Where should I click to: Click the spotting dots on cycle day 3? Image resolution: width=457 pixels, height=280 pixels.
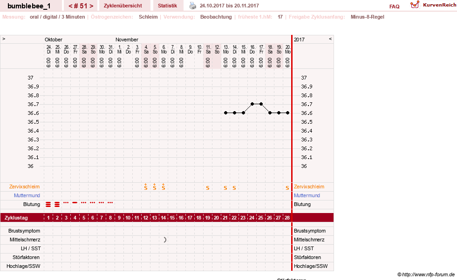click(x=66, y=202)
